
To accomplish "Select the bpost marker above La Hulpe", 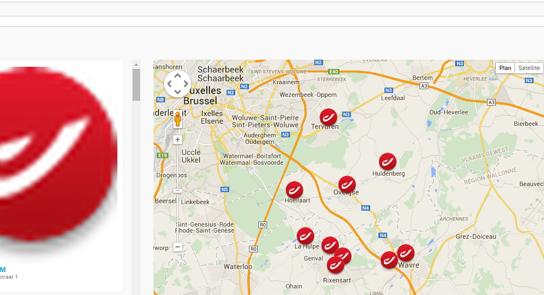I will (305, 236).
